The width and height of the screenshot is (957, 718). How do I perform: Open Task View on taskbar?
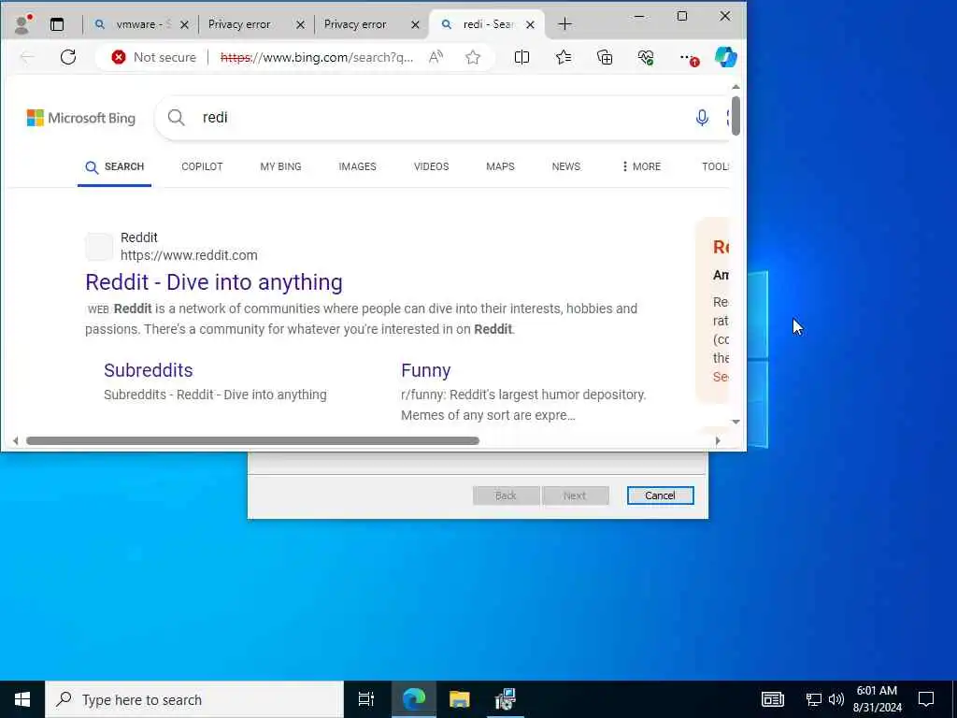366,699
